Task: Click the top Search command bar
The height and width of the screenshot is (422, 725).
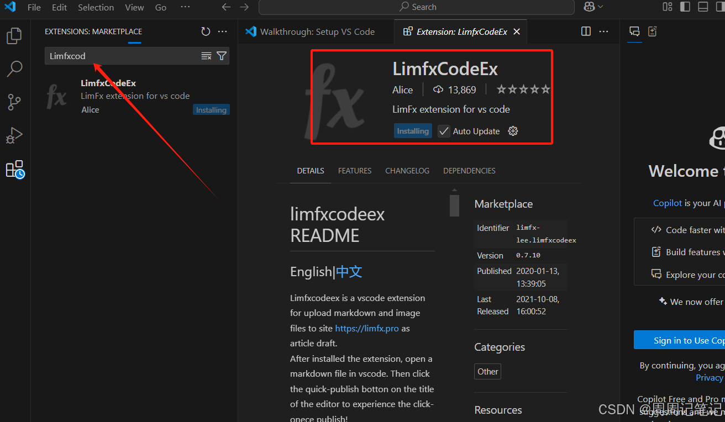Action: point(417,7)
